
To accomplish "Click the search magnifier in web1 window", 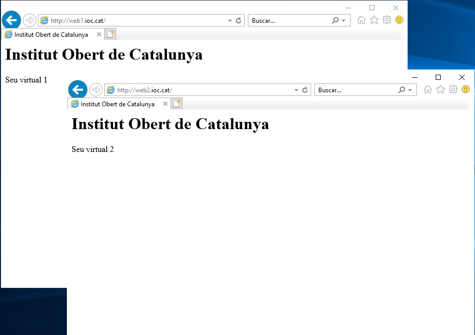I will pos(335,21).
